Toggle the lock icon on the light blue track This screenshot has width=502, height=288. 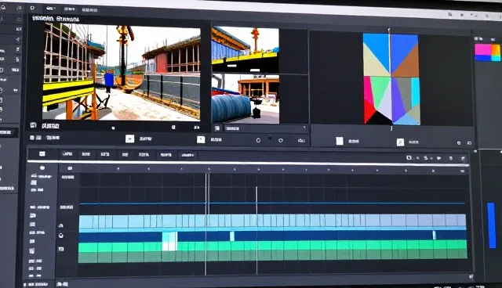click(x=61, y=225)
